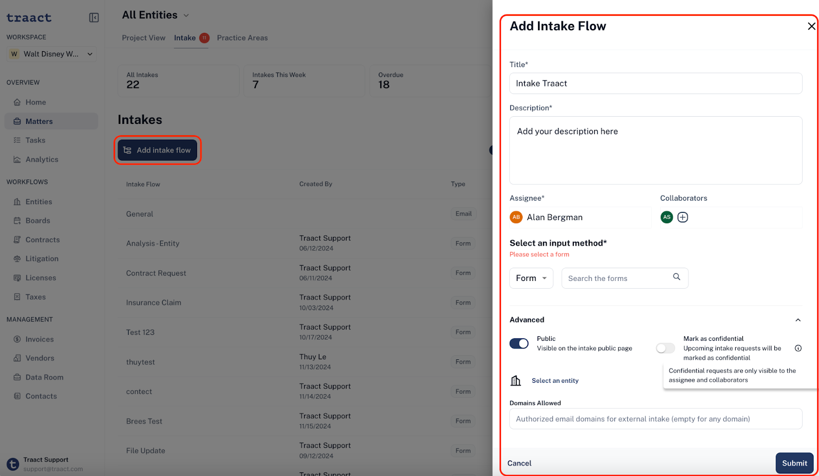Viewport: 819px width, 476px height.
Task: Disable the Public visibility toggle
Action: click(x=519, y=343)
